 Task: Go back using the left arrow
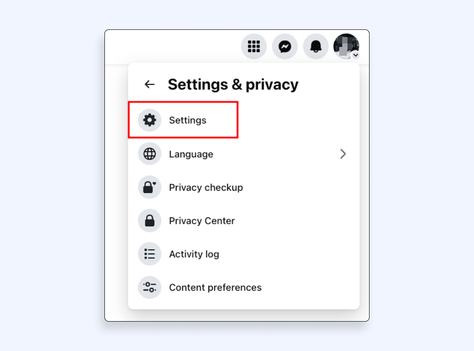(150, 84)
